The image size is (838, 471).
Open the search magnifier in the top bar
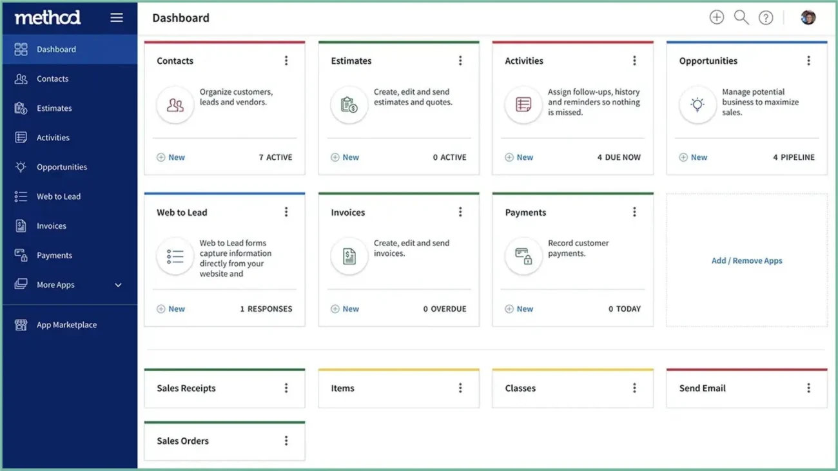point(741,17)
